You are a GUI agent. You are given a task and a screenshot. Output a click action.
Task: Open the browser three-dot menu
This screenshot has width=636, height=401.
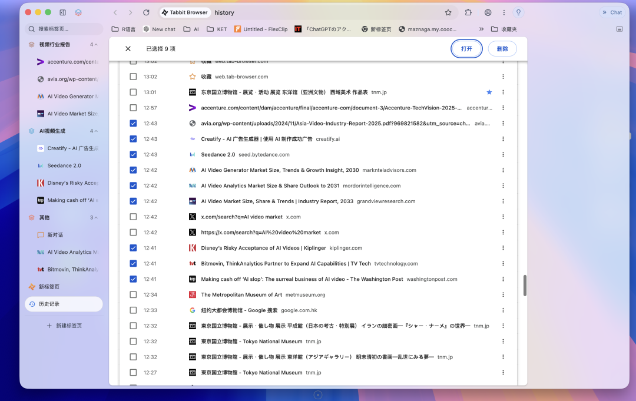pos(503,12)
